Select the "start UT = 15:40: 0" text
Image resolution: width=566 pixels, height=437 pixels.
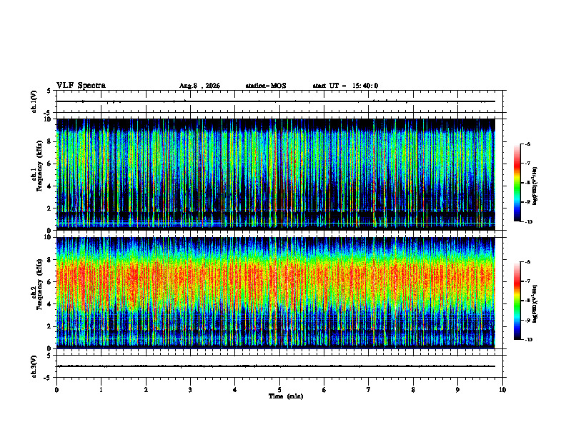click(x=345, y=86)
